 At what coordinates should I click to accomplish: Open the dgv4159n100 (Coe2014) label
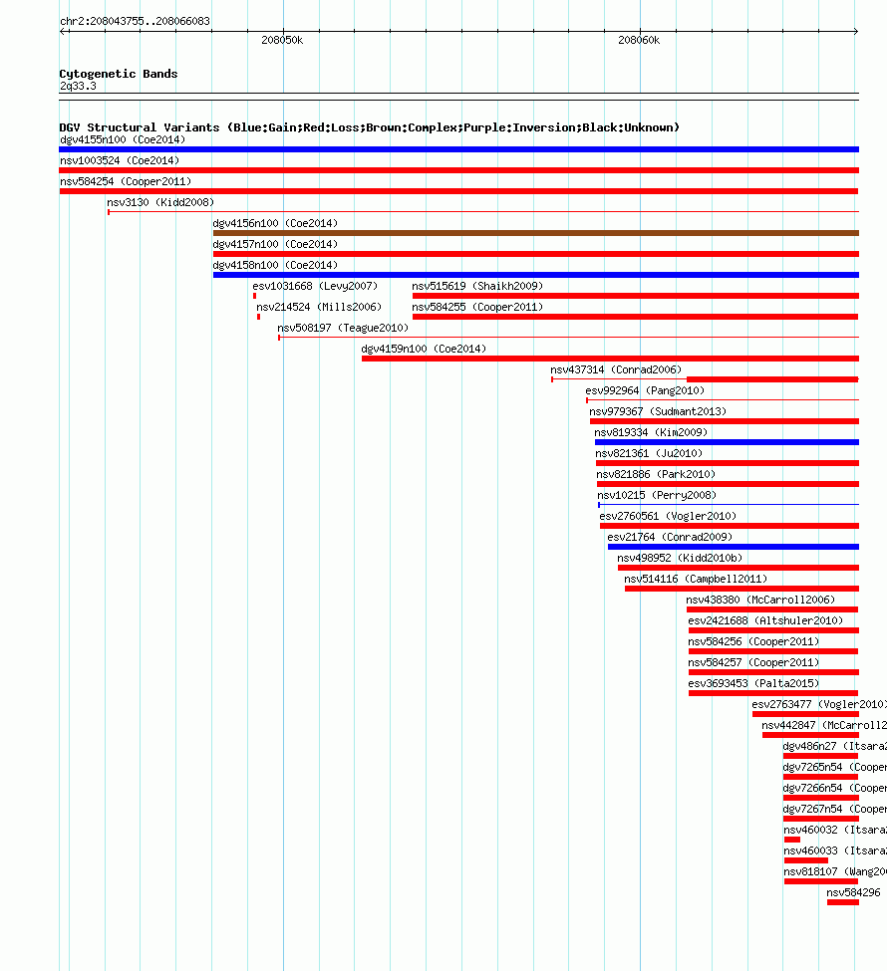tap(424, 350)
